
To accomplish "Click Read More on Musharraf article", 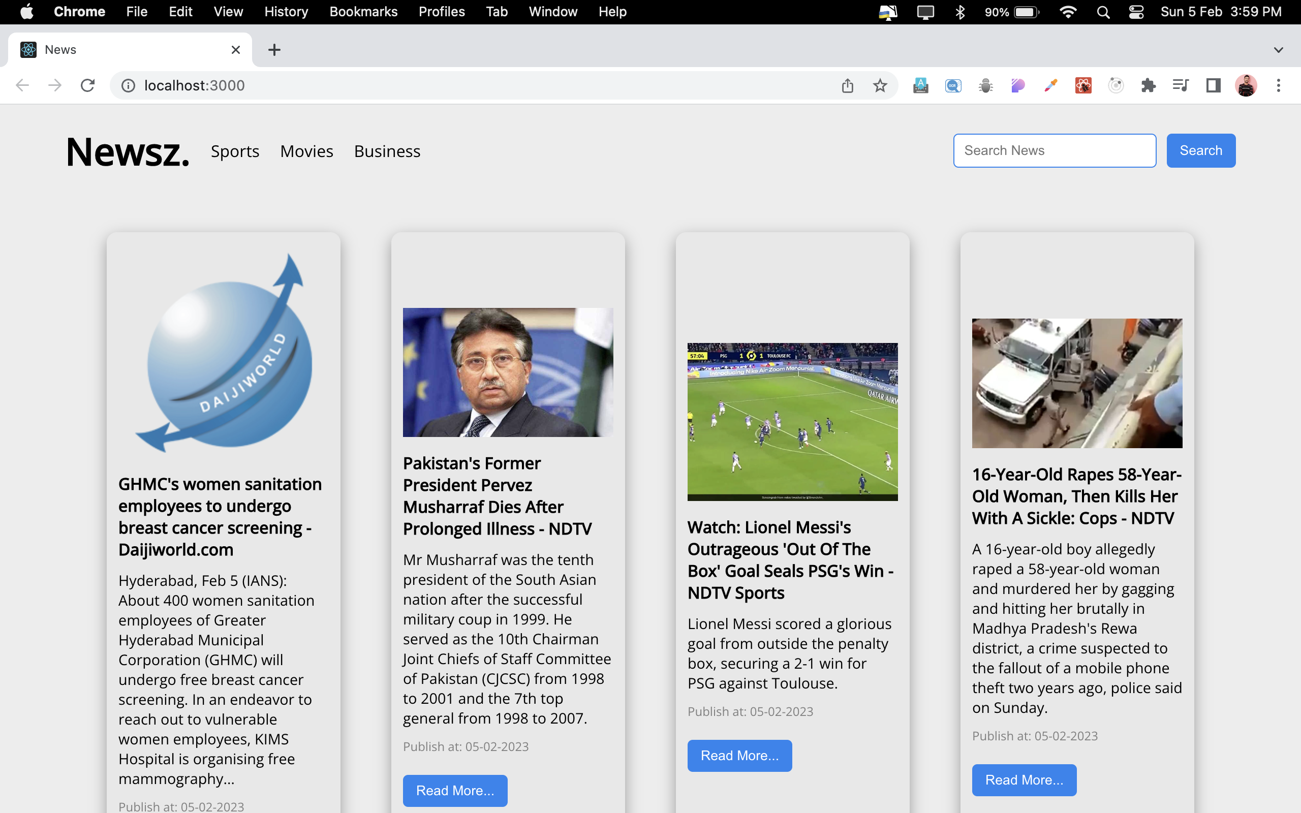I will (x=455, y=791).
